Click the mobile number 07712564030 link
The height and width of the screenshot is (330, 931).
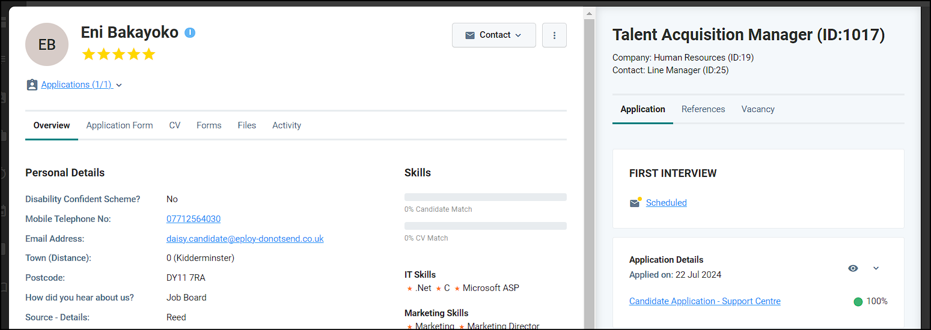coord(194,219)
